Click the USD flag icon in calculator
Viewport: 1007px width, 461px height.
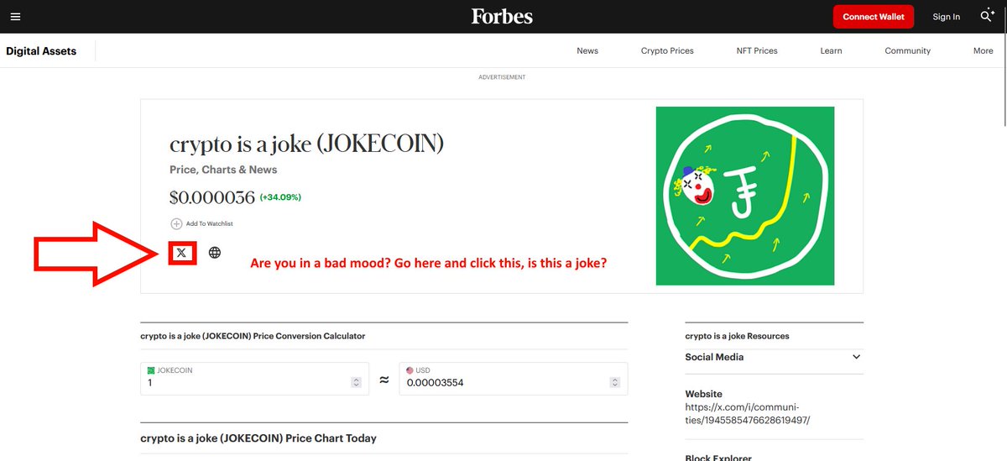pyautogui.click(x=410, y=370)
